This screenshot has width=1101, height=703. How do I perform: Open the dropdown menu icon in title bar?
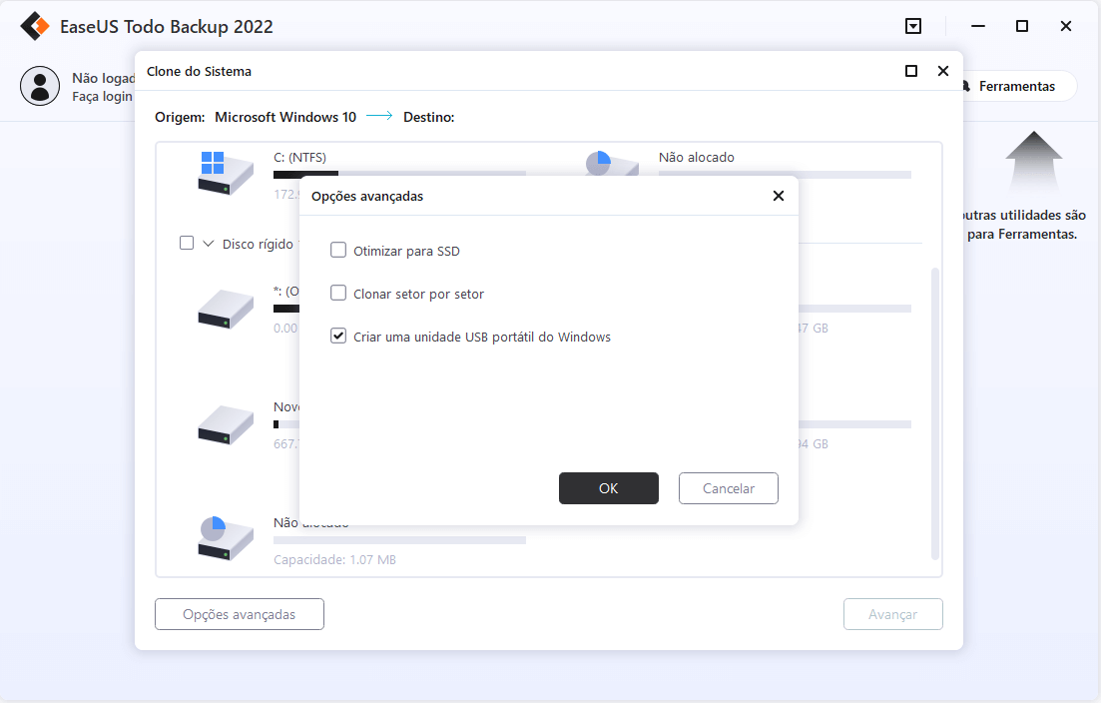pyautogui.click(x=912, y=27)
